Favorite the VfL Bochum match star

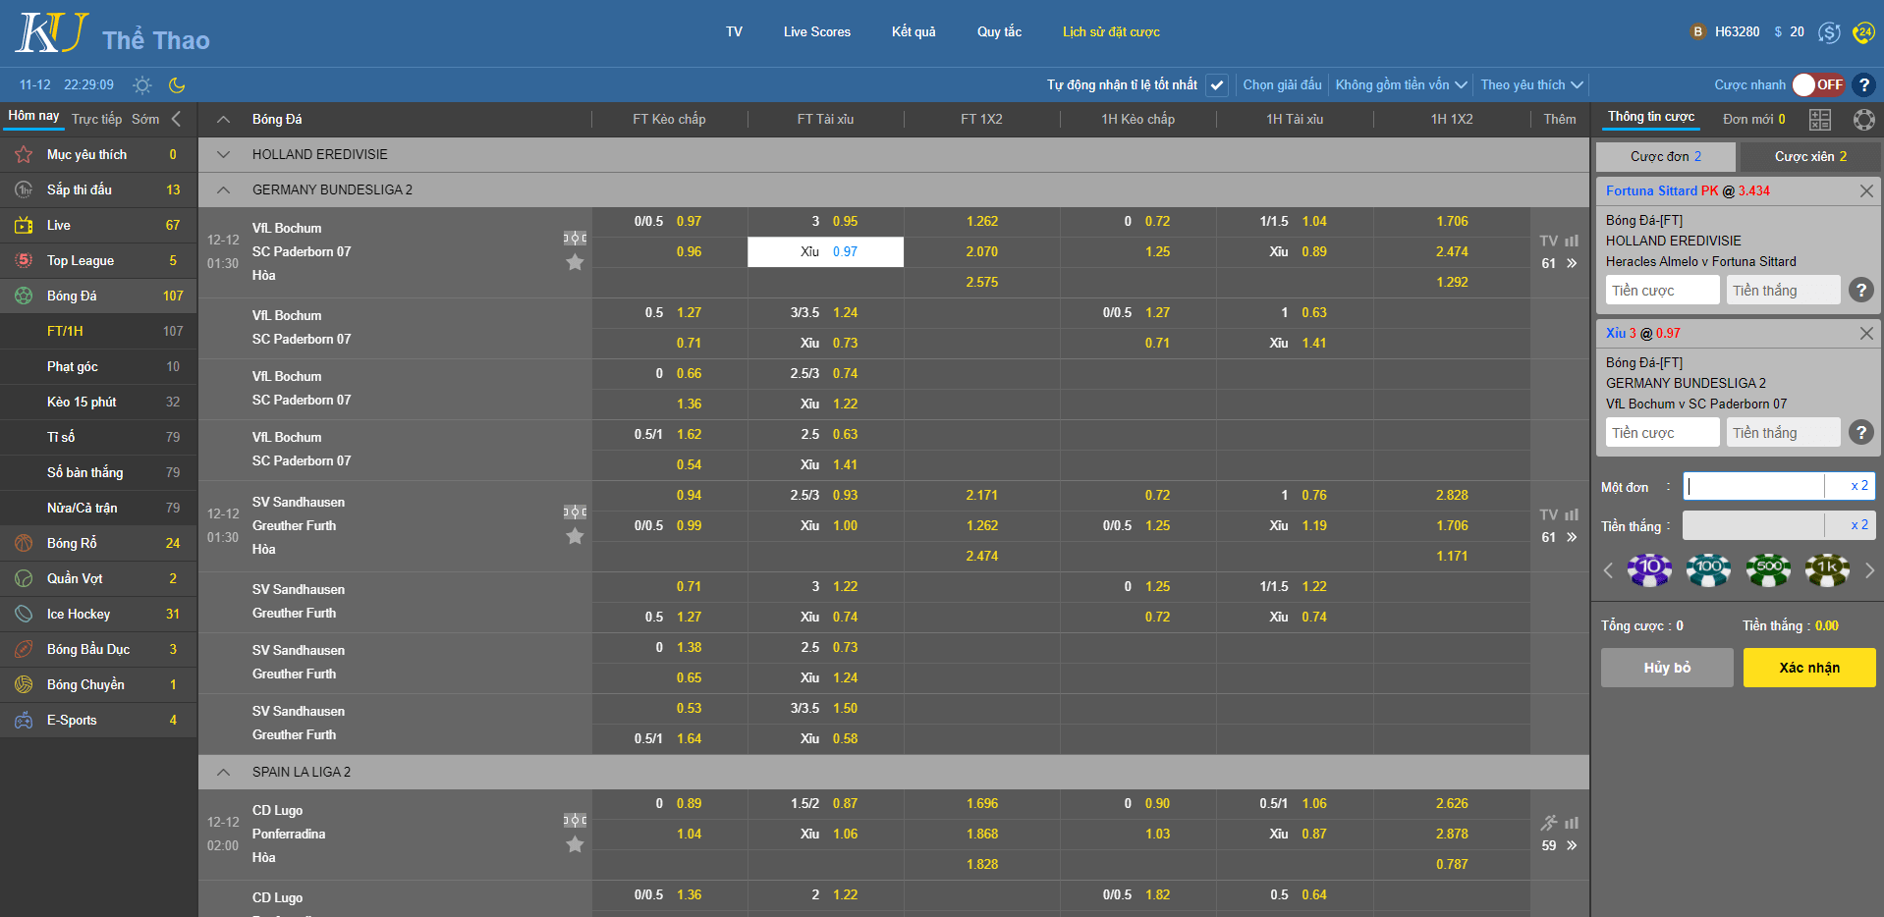tap(575, 262)
